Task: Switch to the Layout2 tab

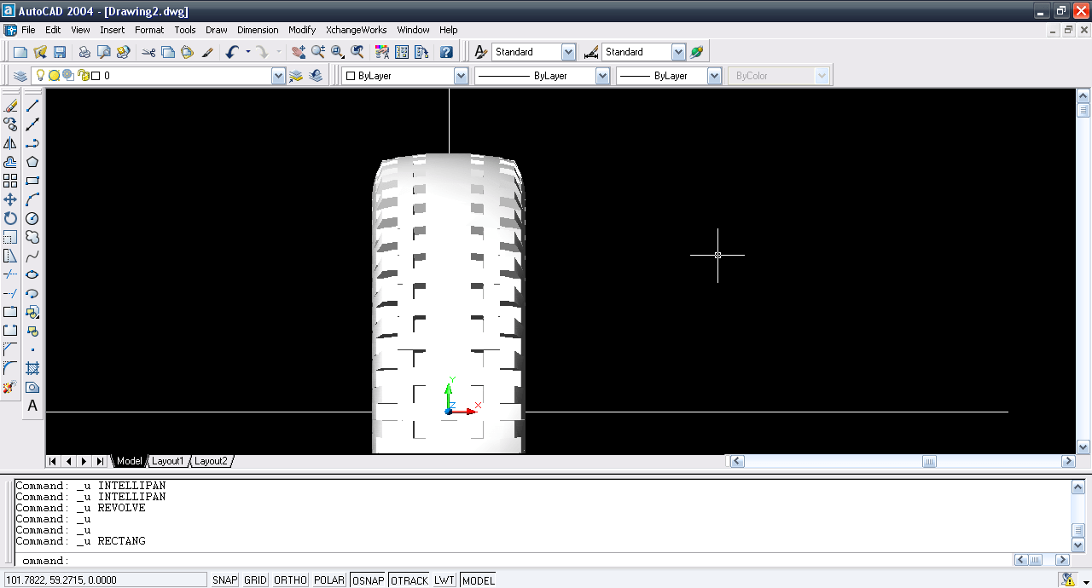Action: pos(211,461)
